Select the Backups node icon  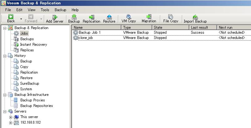(16, 39)
